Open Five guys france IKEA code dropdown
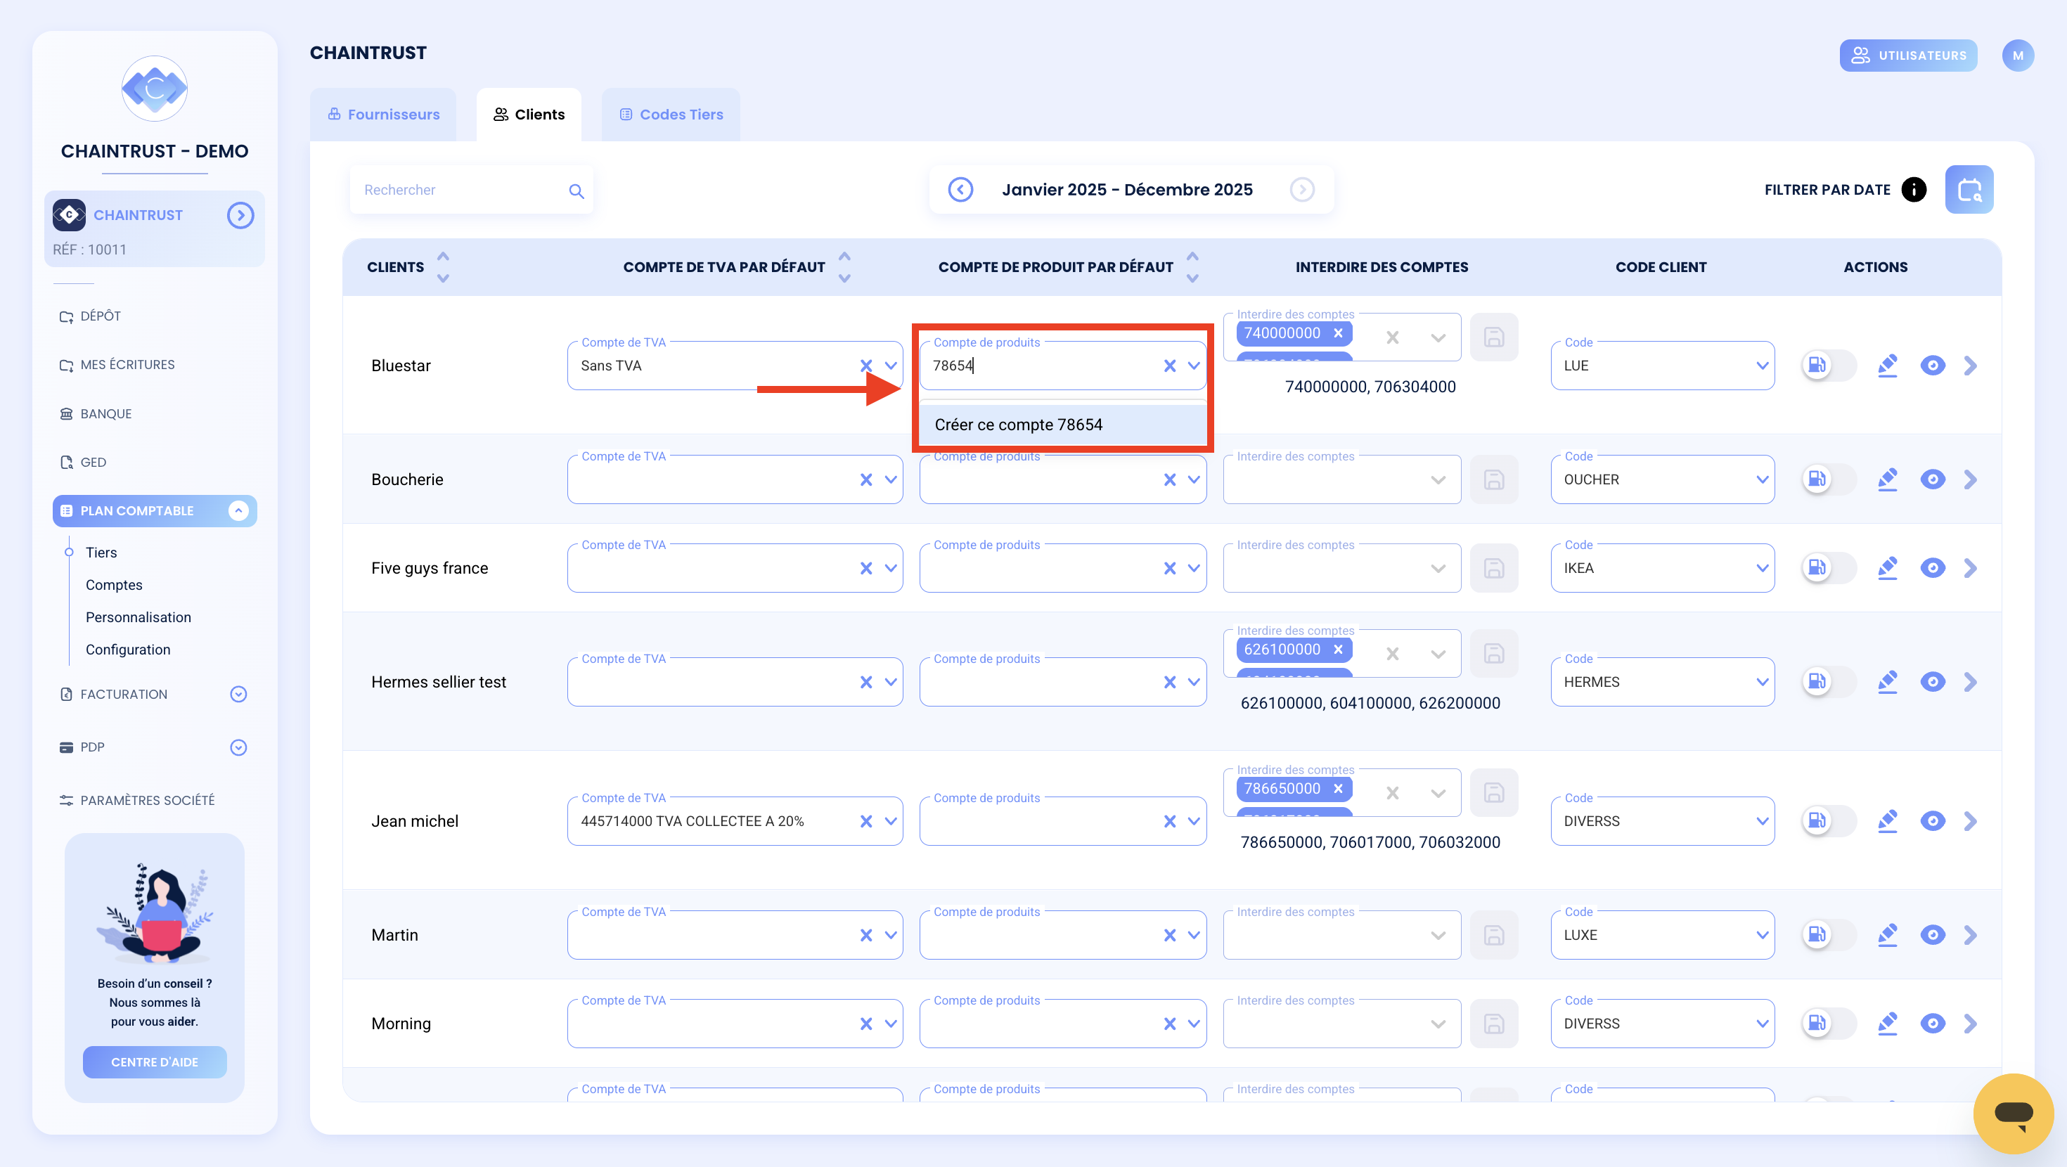 point(1662,567)
